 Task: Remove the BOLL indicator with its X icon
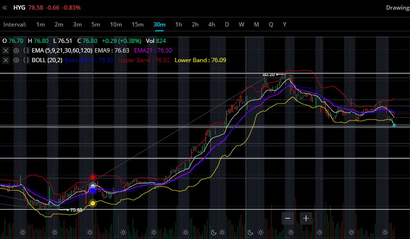click(x=6, y=60)
